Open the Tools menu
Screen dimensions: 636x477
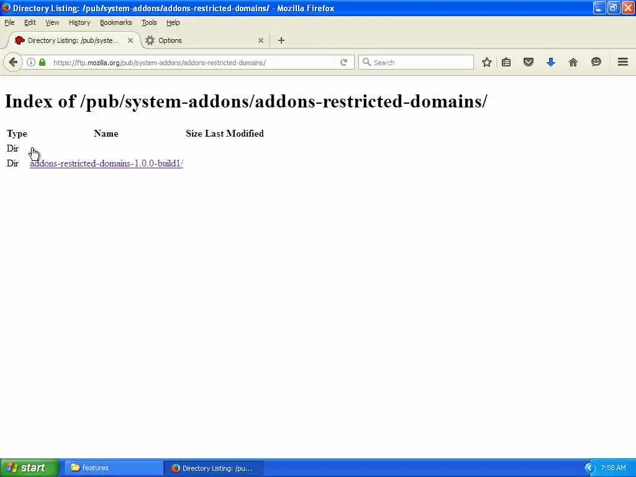(149, 23)
